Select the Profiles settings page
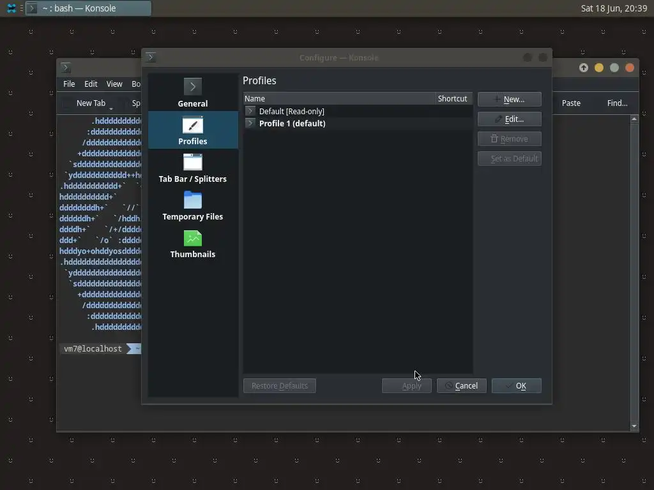The width and height of the screenshot is (654, 490). (193, 130)
